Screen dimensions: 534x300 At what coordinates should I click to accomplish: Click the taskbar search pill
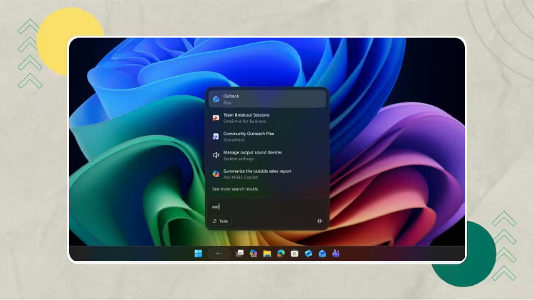click(x=219, y=254)
